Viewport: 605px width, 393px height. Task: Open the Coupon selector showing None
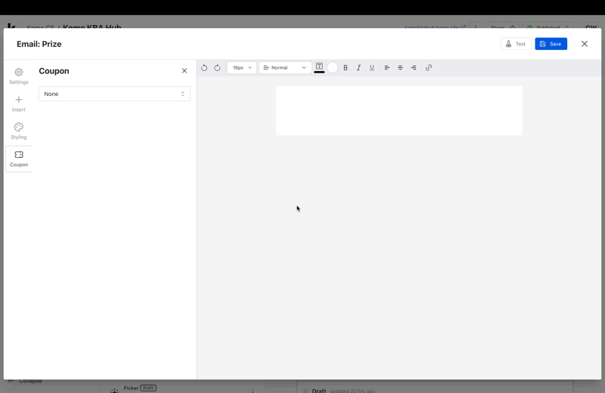click(114, 94)
